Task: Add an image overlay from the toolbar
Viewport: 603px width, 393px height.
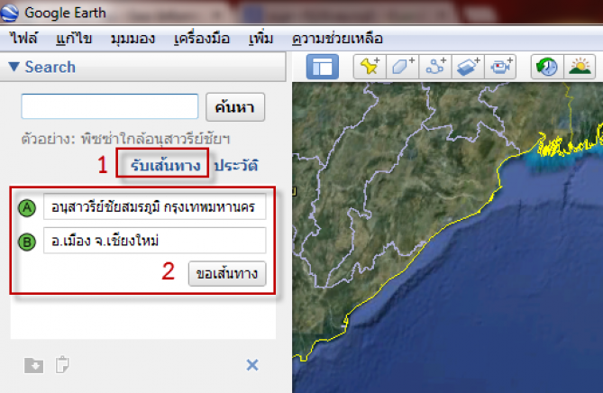Action: 468,67
